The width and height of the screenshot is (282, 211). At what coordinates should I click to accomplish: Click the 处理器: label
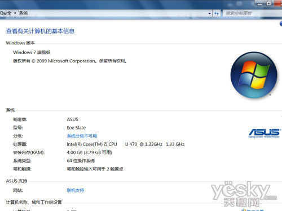(x=20, y=144)
